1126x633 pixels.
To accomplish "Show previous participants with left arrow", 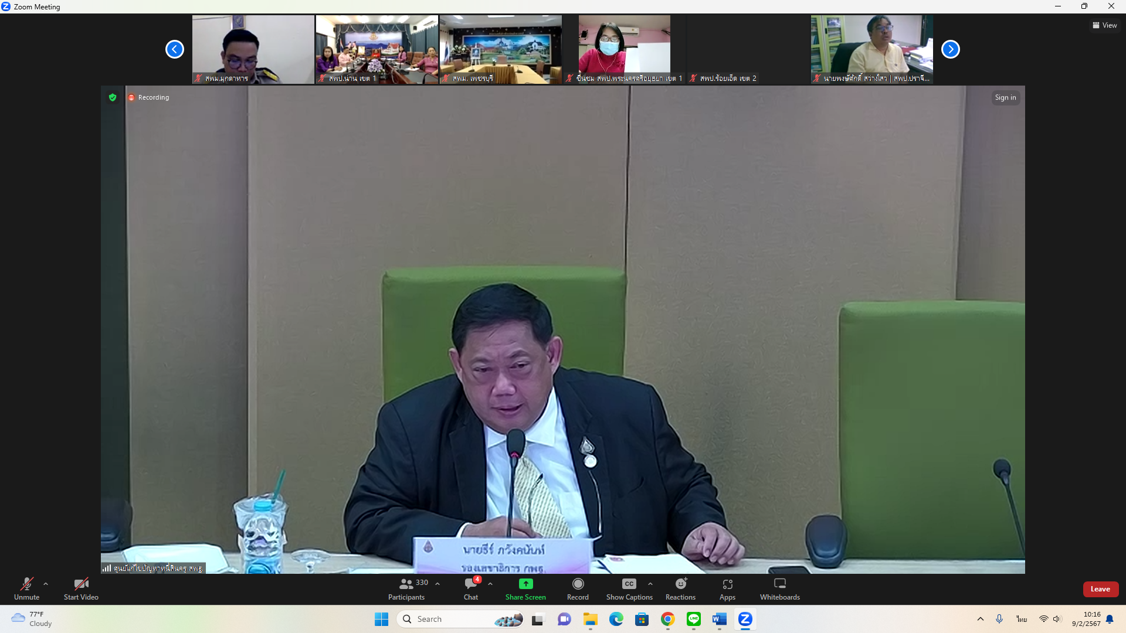I will (x=175, y=49).
